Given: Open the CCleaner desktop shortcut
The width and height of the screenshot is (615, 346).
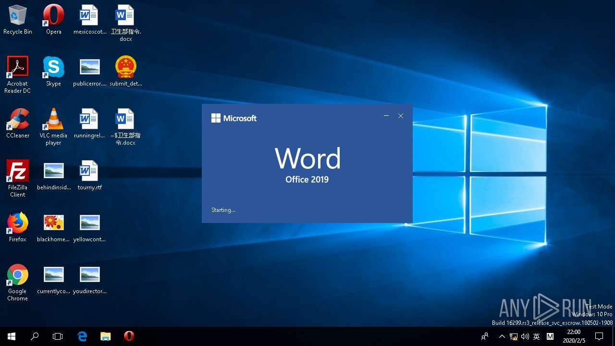Looking at the screenshot, I should click(18, 124).
